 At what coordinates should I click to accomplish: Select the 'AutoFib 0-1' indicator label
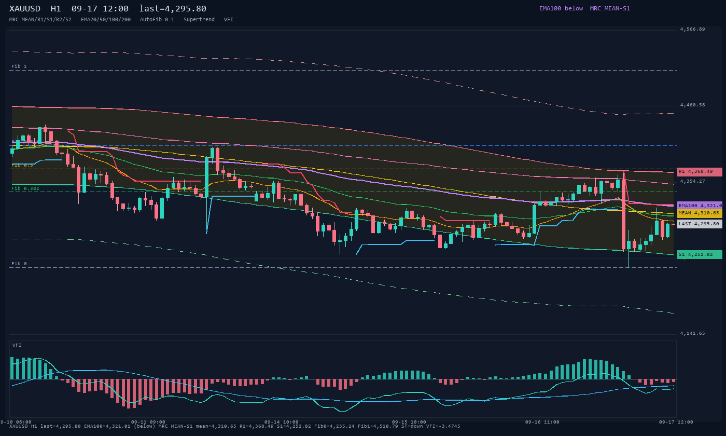click(x=157, y=20)
